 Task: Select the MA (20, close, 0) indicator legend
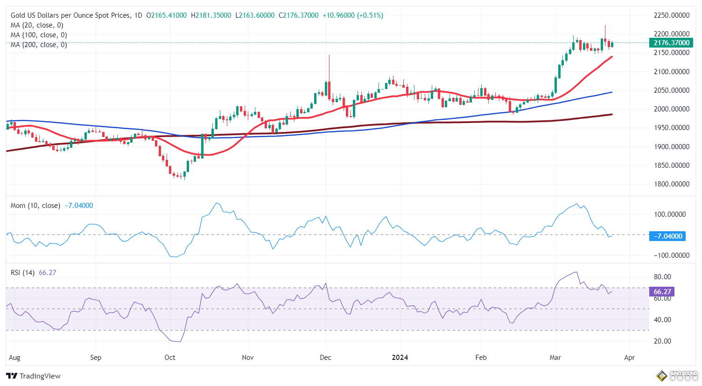coord(37,25)
